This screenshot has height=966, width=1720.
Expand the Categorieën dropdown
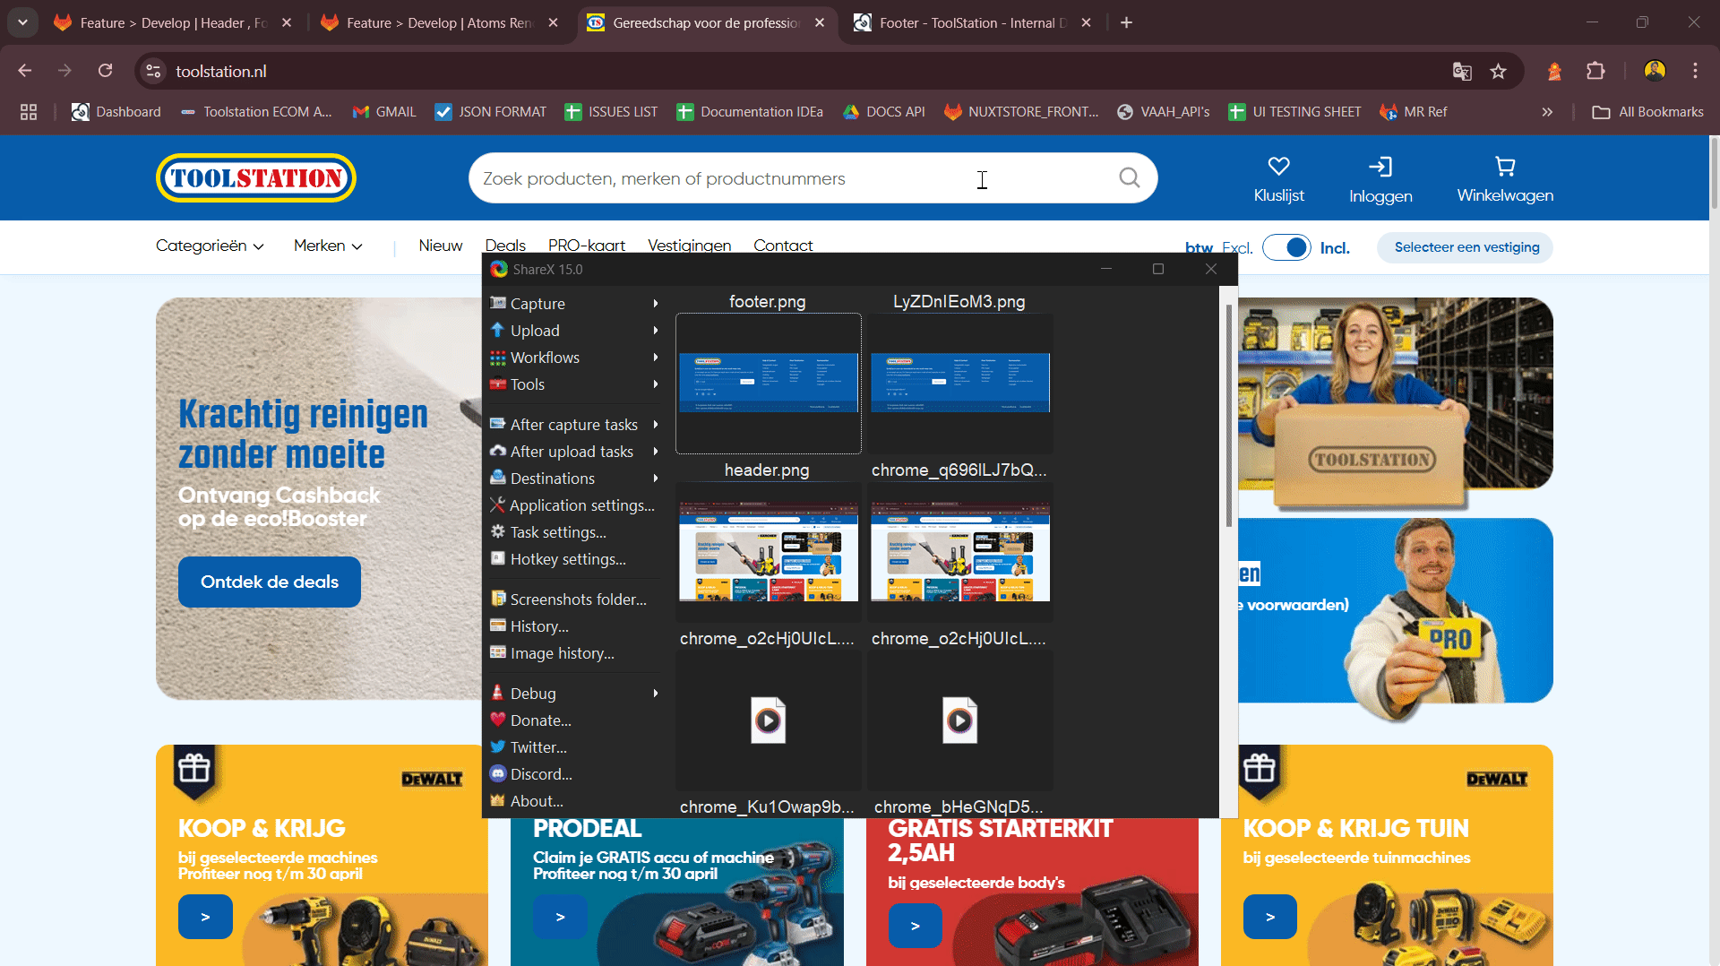pyautogui.click(x=210, y=246)
